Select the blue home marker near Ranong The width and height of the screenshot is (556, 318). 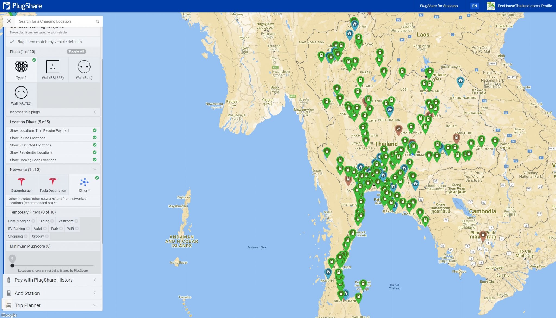pyautogui.click(x=328, y=273)
